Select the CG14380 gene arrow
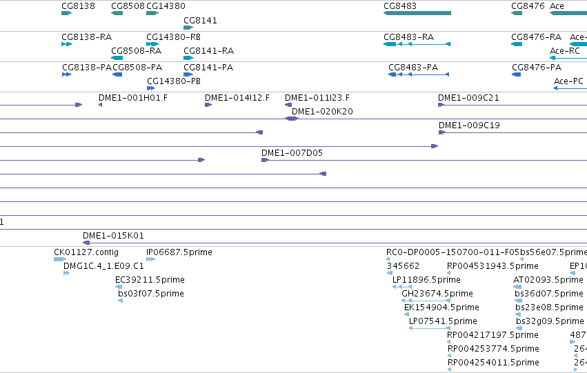Image resolution: width=587 pixels, height=373 pixels. (x=152, y=13)
